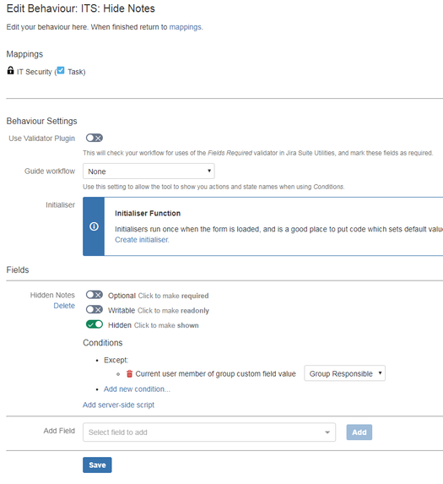This screenshot has height=484, width=443.
Task: Click Add new condition link
Action: (137, 389)
